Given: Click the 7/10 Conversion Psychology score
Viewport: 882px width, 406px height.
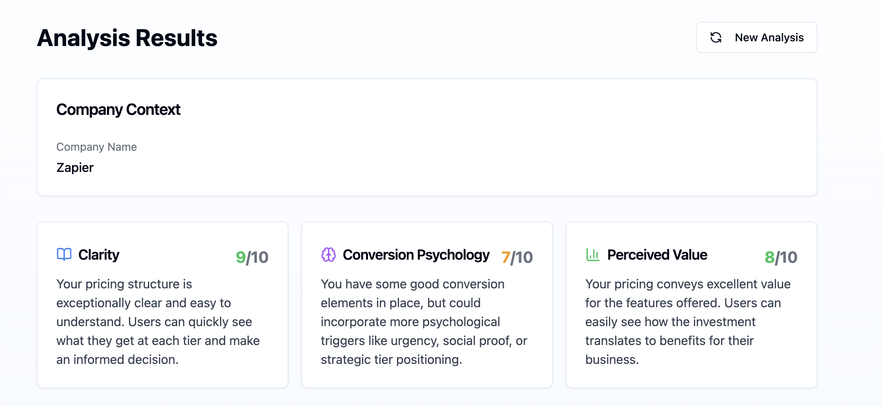Looking at the screenshot, I should [x=517, y=257].
